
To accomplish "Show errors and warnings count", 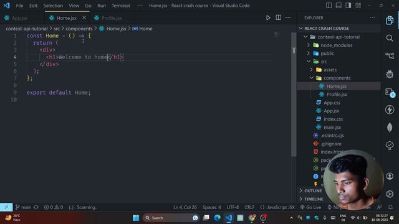I will 54,207.
